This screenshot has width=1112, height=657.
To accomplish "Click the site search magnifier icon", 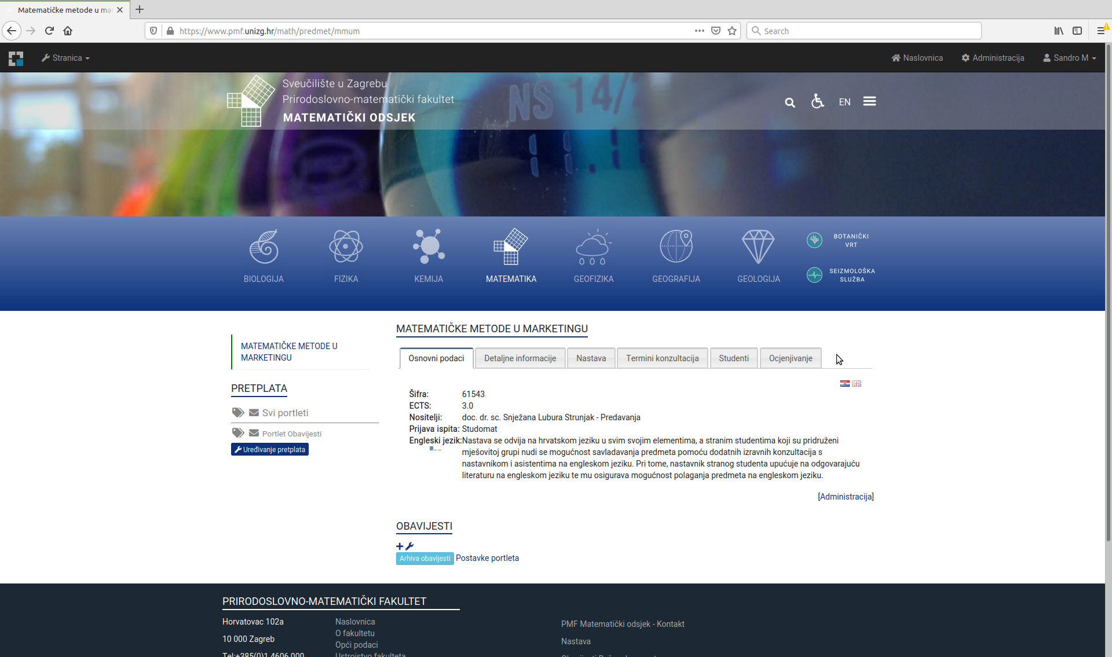I will click(790, 102).
